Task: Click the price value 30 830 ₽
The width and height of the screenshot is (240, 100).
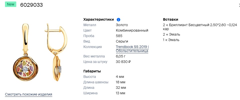Action: coord(123,62)
